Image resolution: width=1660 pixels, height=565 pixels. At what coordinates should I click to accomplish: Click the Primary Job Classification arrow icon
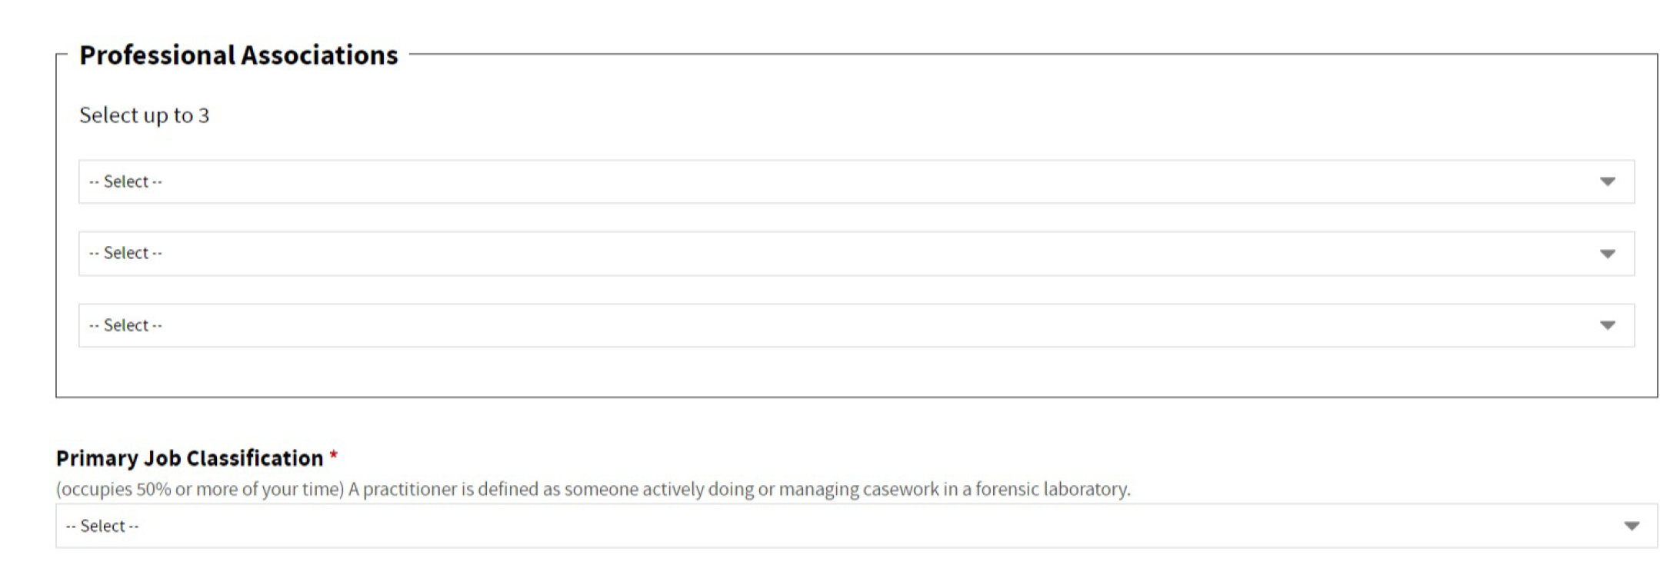pyautogui.click(x=1631, y=527)
